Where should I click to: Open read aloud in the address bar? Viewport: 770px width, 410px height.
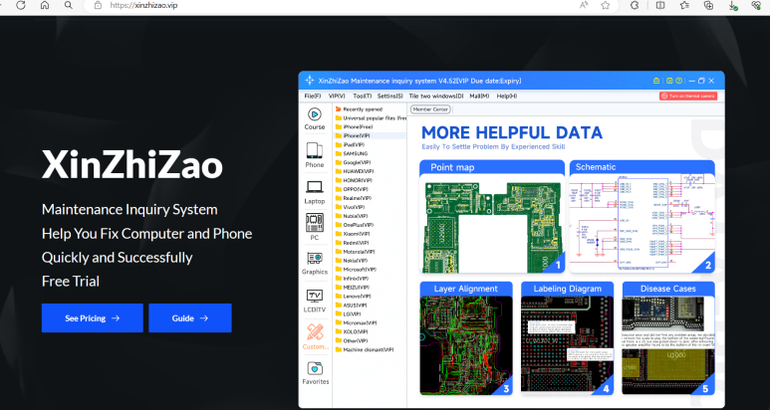point(584,5)
